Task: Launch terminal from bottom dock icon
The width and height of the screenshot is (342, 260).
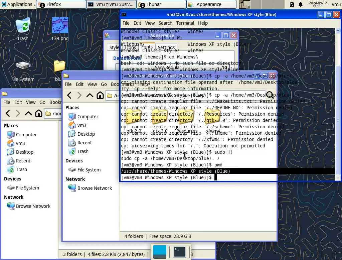Action: point(179,252)
